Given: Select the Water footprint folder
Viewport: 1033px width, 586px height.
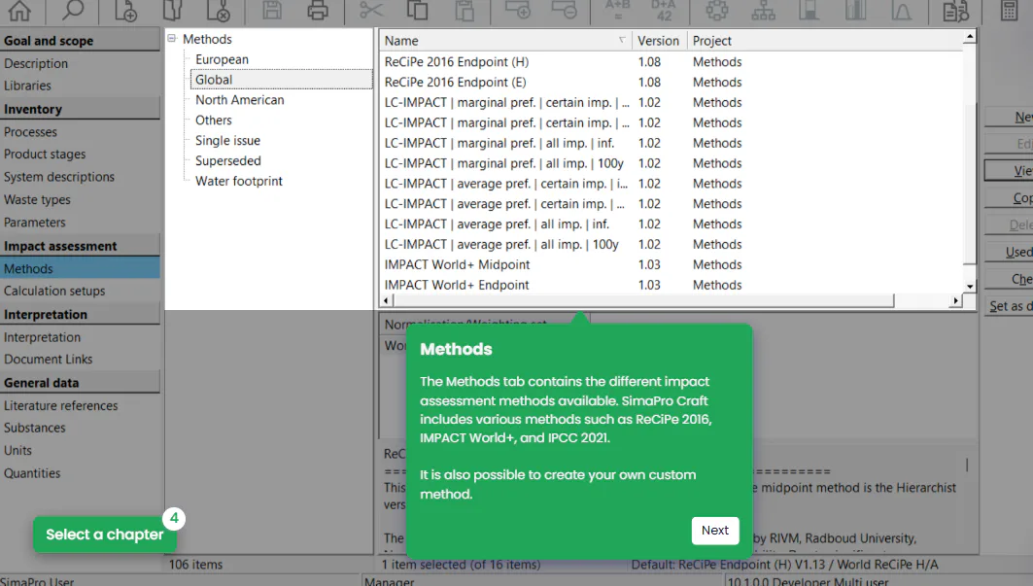Looking at the screenshot, I should click(238, 182).
